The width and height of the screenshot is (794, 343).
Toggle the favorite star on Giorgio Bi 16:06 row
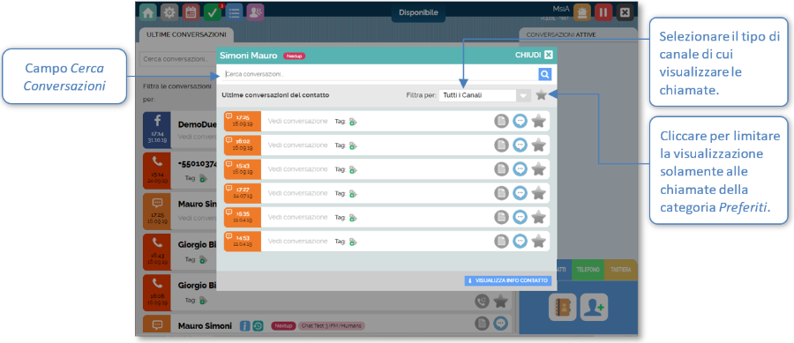[x=501, y=302]
